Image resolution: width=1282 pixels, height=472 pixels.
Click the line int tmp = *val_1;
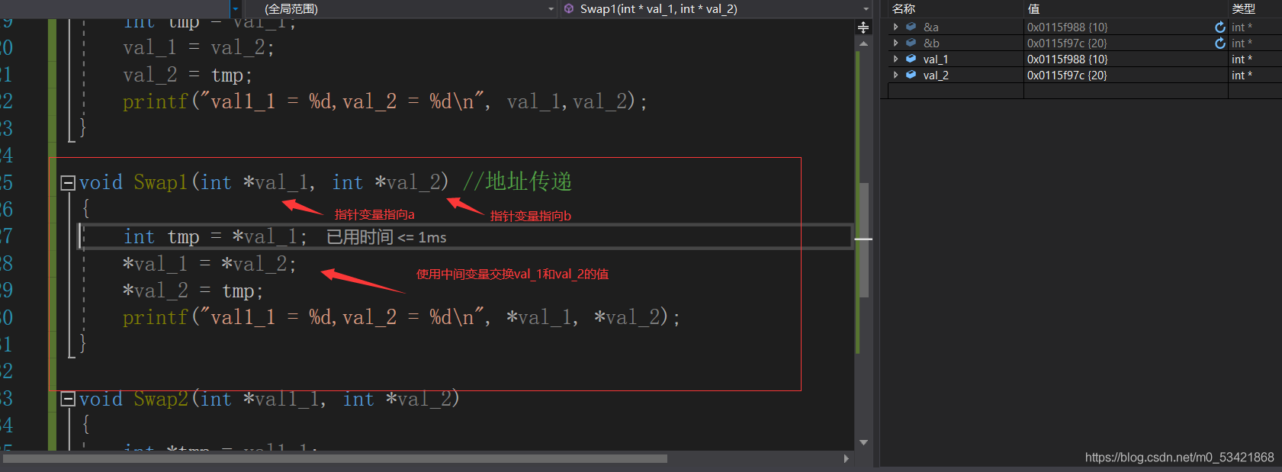tap(215, 237)
